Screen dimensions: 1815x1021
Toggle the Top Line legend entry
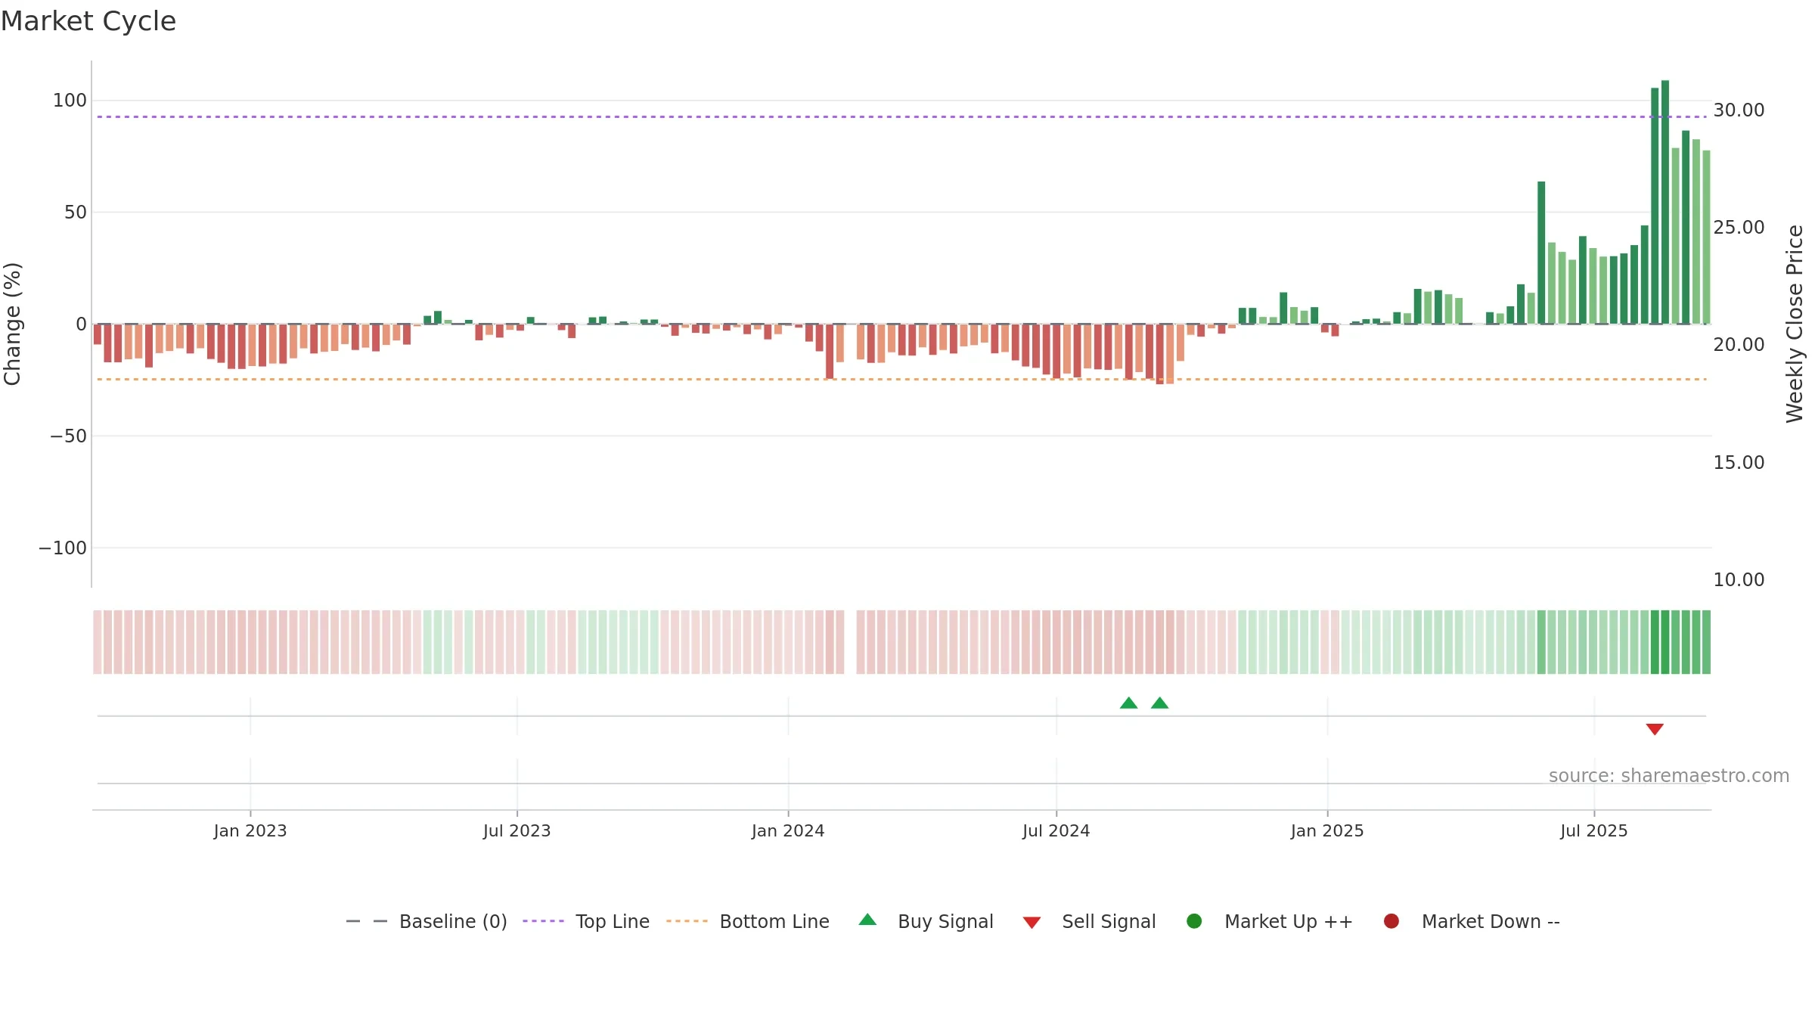[586, 921]
